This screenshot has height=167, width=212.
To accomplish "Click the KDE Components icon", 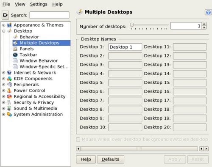I will click(x=9, y=79).
